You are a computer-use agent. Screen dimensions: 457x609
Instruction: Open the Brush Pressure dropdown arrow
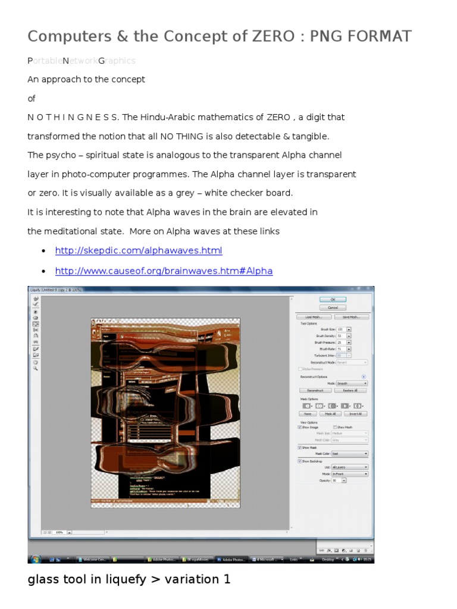point(349,343)
